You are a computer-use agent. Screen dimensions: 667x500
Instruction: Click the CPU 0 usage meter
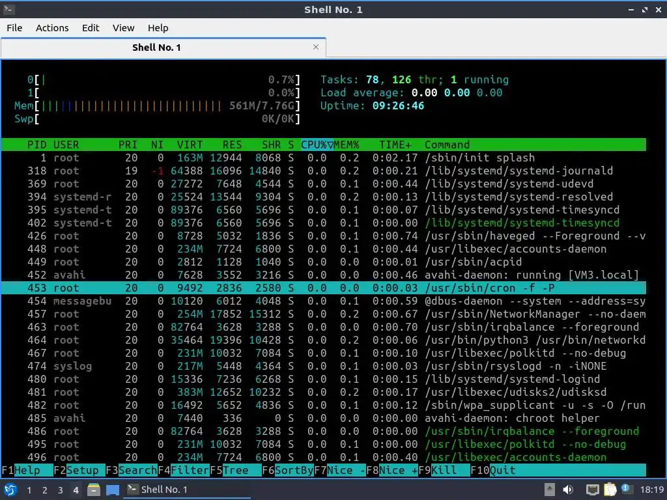click(163, 80)
